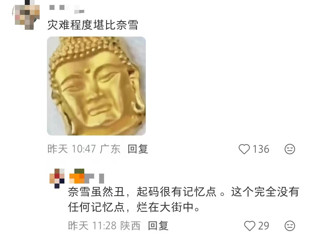
Task: Reply to the Guangdong comment
Action: [x=138, y=149]
